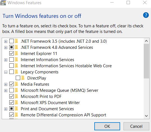The image size is (151, 132).
Task: Select the Media Features label
Action: (35, 84)
